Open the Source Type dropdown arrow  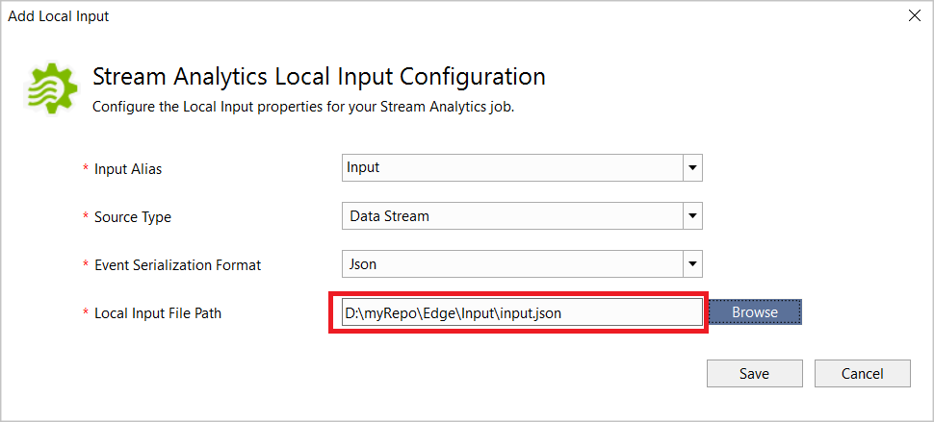click(691, 216)
